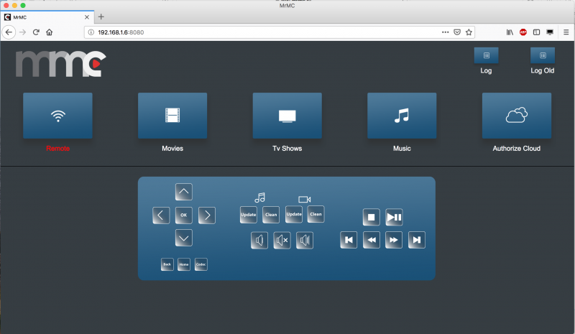Open the Remote section tile
The height and width of the screenshot is (334, 575).
[57, 116]
